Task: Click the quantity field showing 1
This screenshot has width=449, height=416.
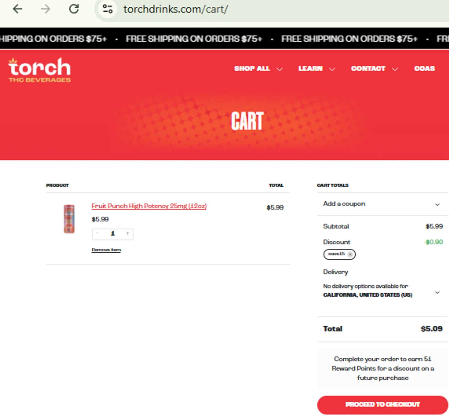Action: point(113,233)
